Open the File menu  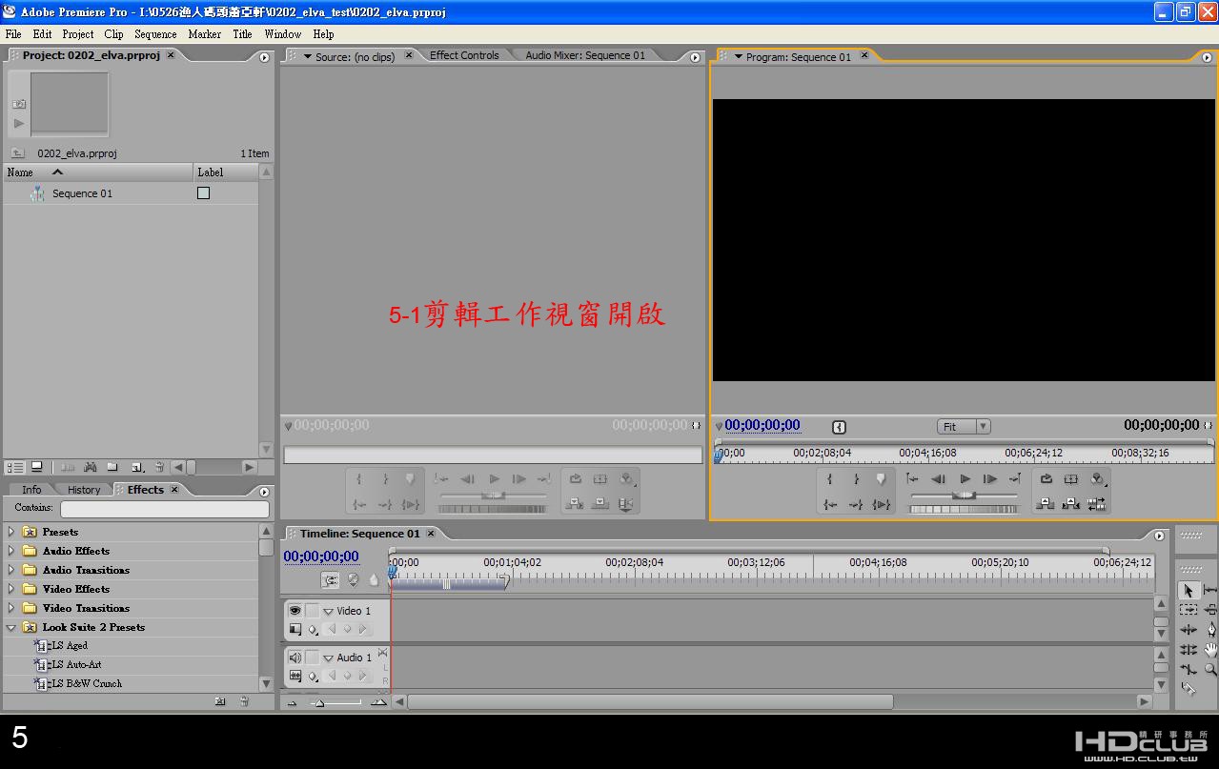[13, 33]
